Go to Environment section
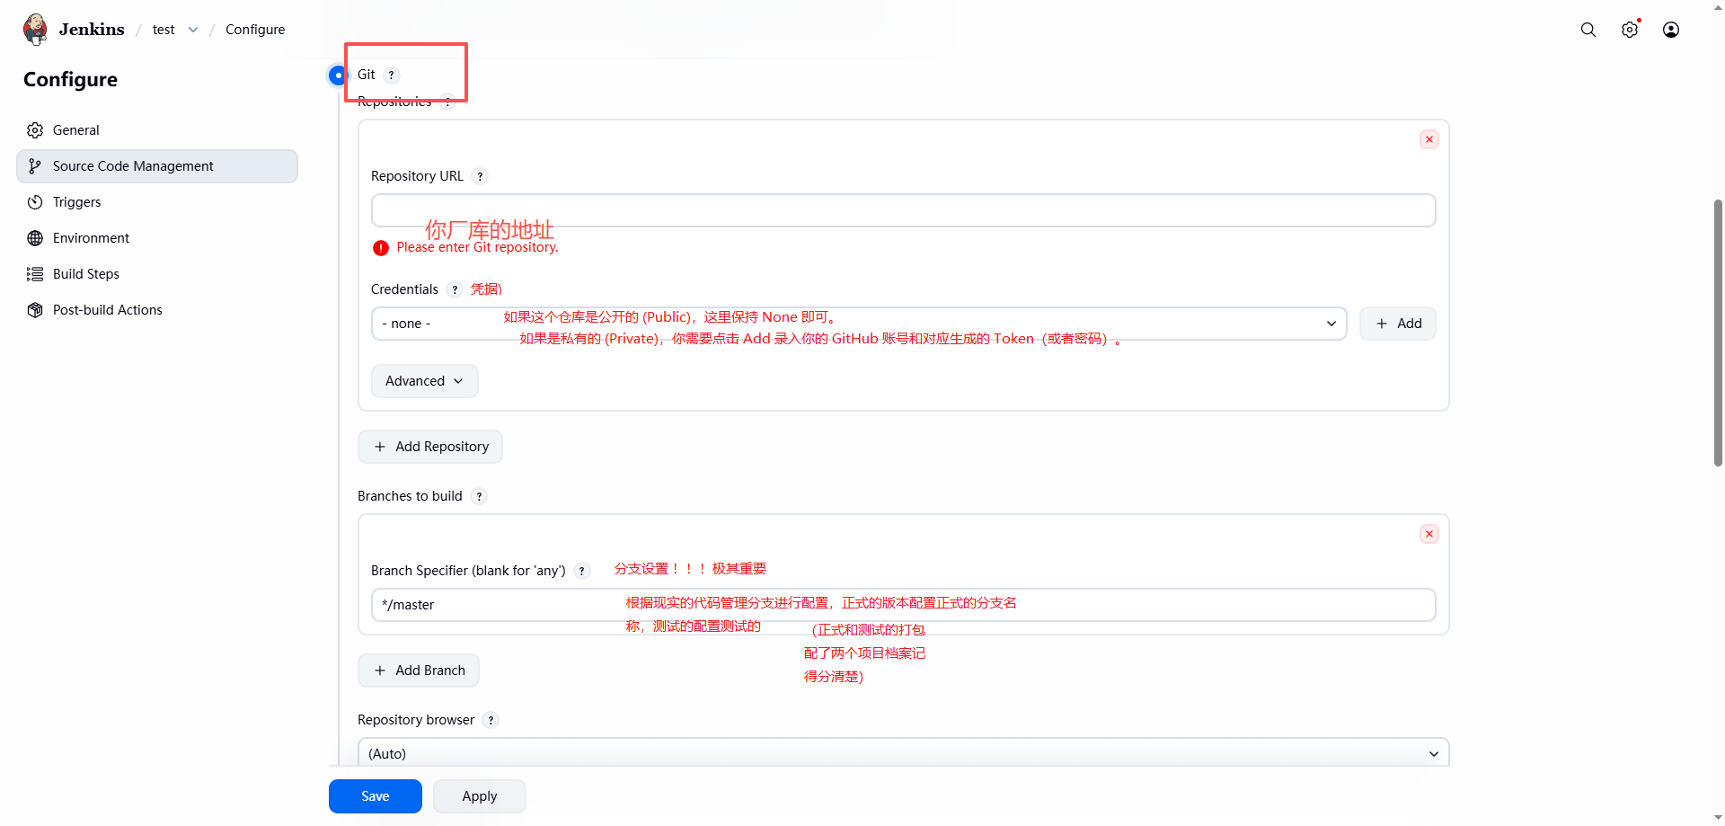 (x=157, y=238)
